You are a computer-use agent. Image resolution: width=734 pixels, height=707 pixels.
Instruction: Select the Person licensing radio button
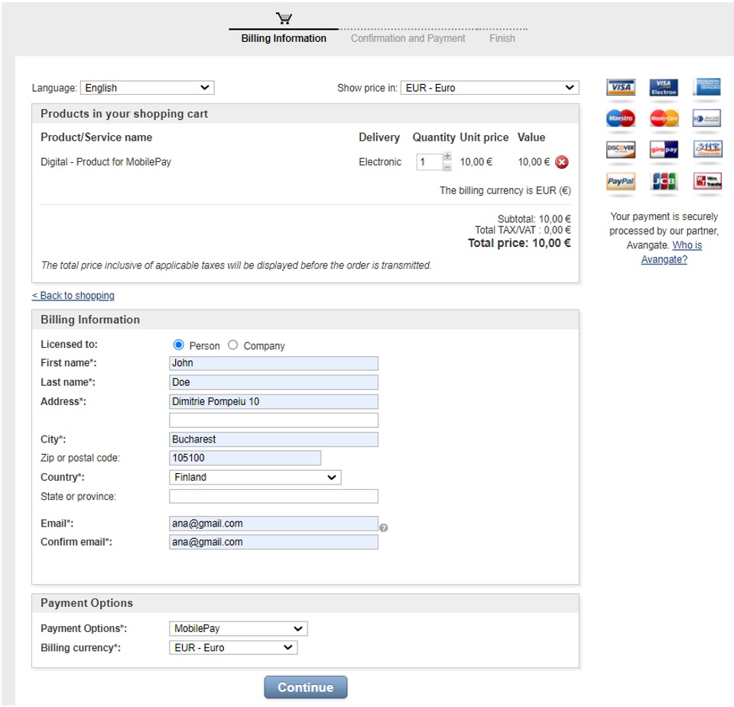(178, 345)
